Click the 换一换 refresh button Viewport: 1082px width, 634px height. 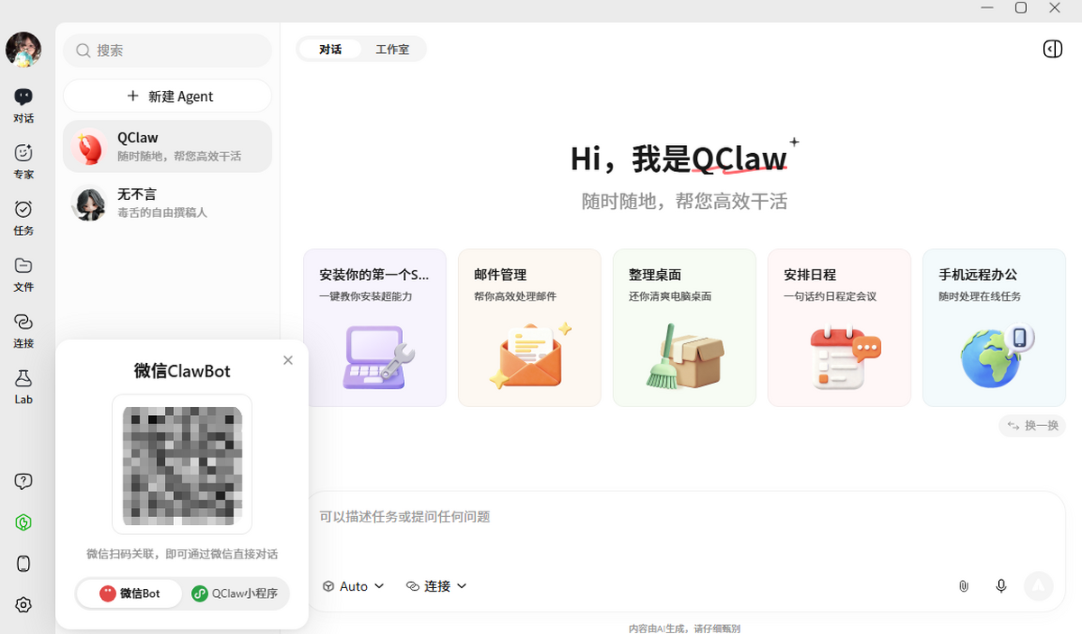click(x=1032, y=425)
